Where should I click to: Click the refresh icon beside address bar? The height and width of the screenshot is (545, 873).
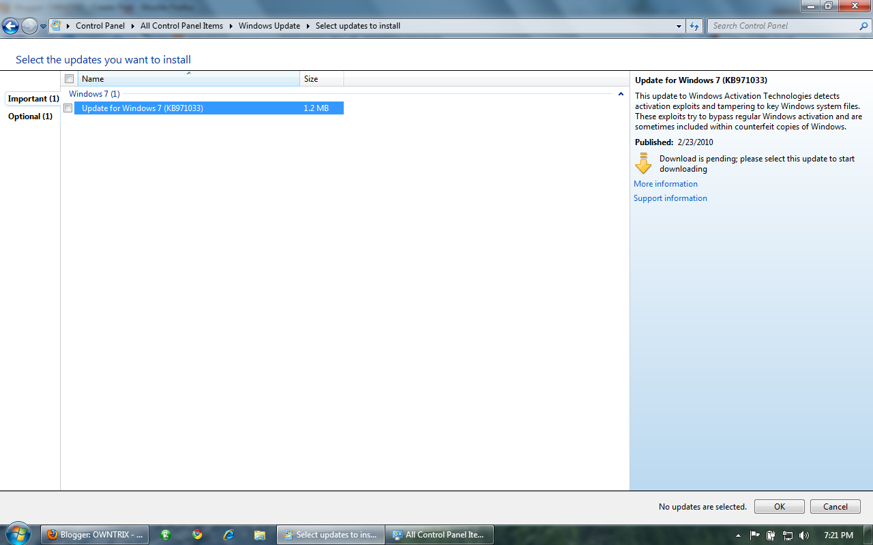point(694,25)
